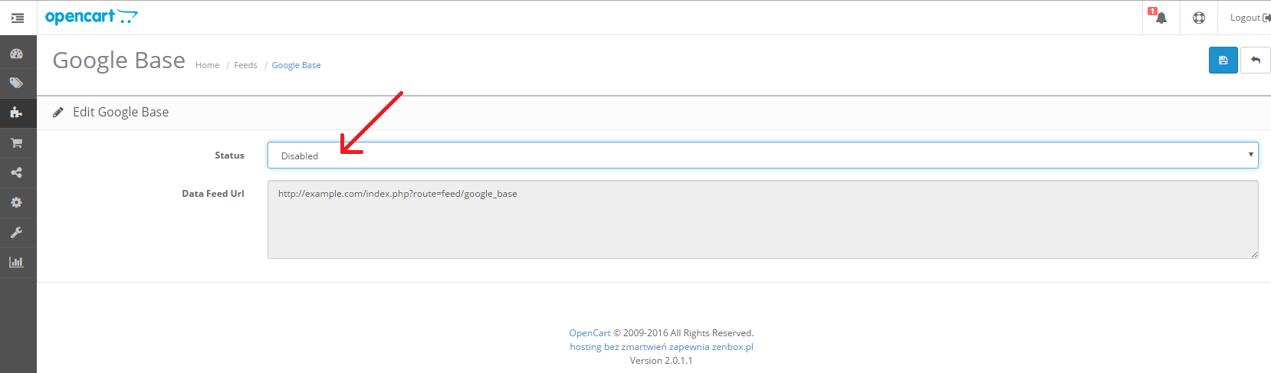Open the Catalog tags sidebar icon
Image resolution: width=1271 pixels, height=373 pixels.
(16, 83)
